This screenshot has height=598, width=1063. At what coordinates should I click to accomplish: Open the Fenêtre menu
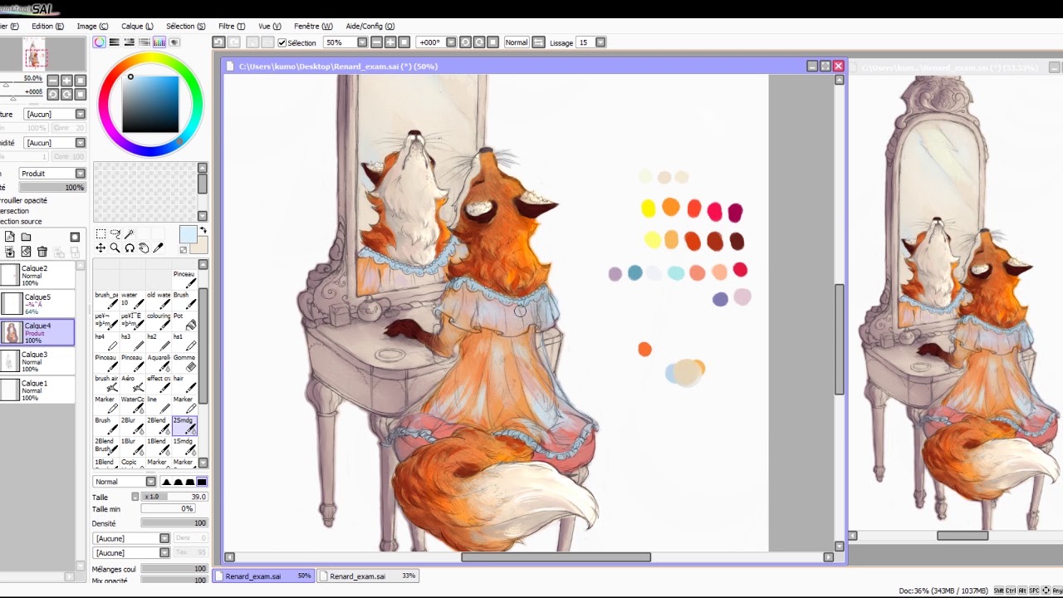[313, 27]
